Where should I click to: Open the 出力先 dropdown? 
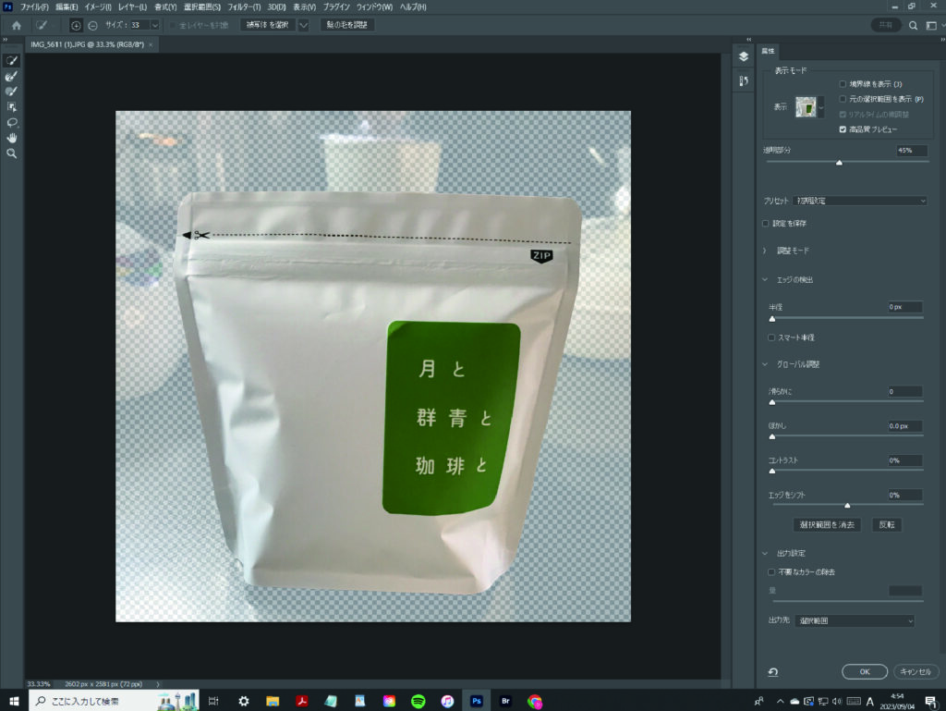(x=855, y=620)
